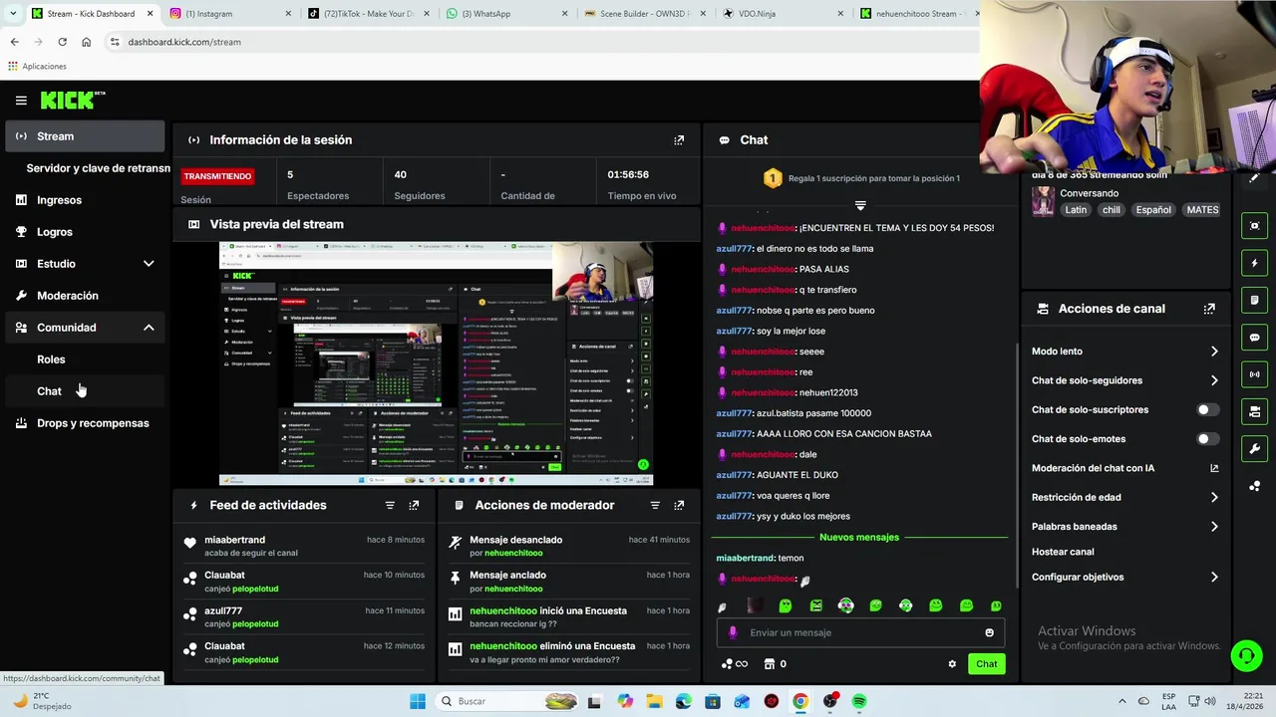Pop out the Información de la sesión panel
Image resolution: width=1276 pixels, height=717 pixels.
point(679,140)
